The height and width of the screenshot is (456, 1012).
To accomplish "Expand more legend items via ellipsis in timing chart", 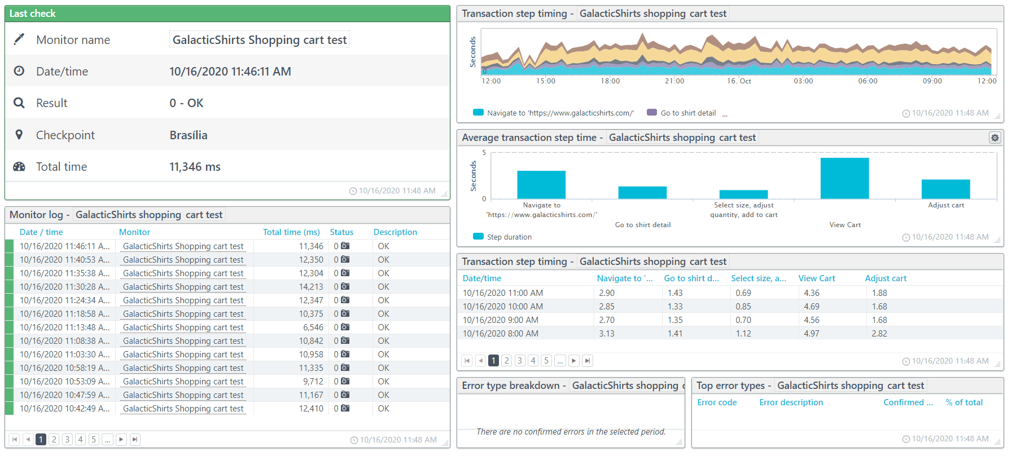I will (x=725, y=114).
